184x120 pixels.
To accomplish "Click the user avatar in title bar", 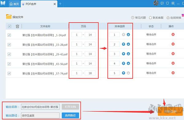I will point(156,3).
